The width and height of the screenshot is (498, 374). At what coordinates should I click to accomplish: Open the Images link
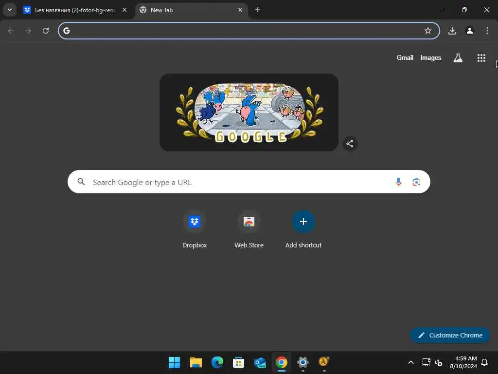[x=431, y=57]
